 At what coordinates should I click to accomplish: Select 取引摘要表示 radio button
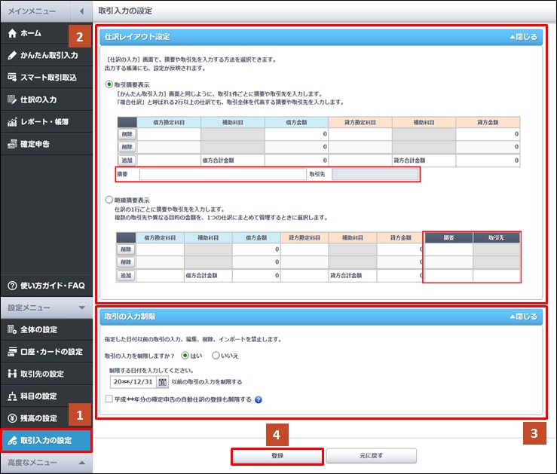coord(110,85)
